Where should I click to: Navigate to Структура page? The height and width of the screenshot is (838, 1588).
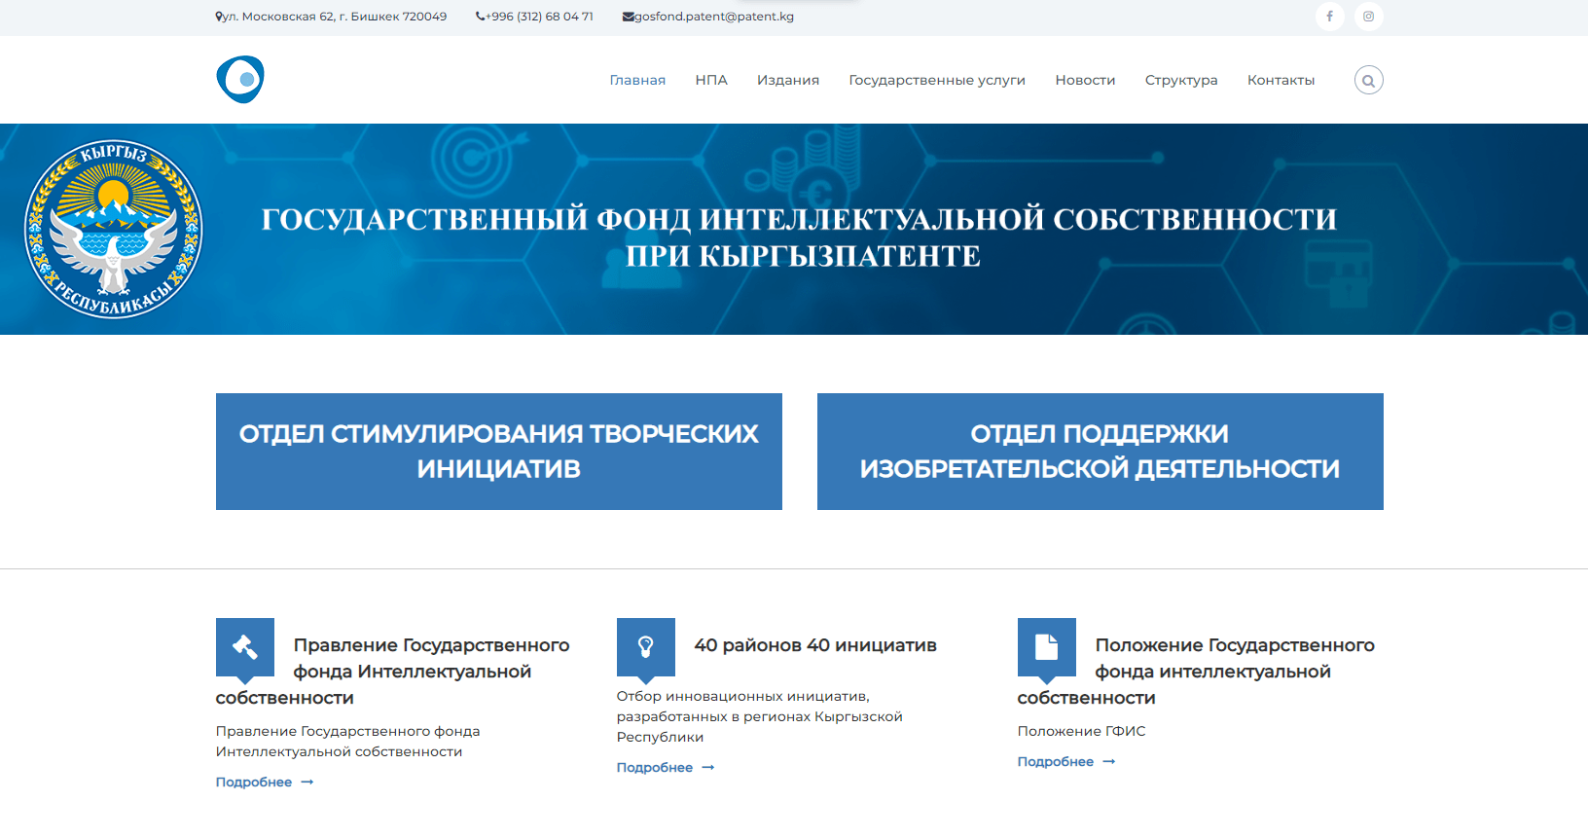[1181, 81]
